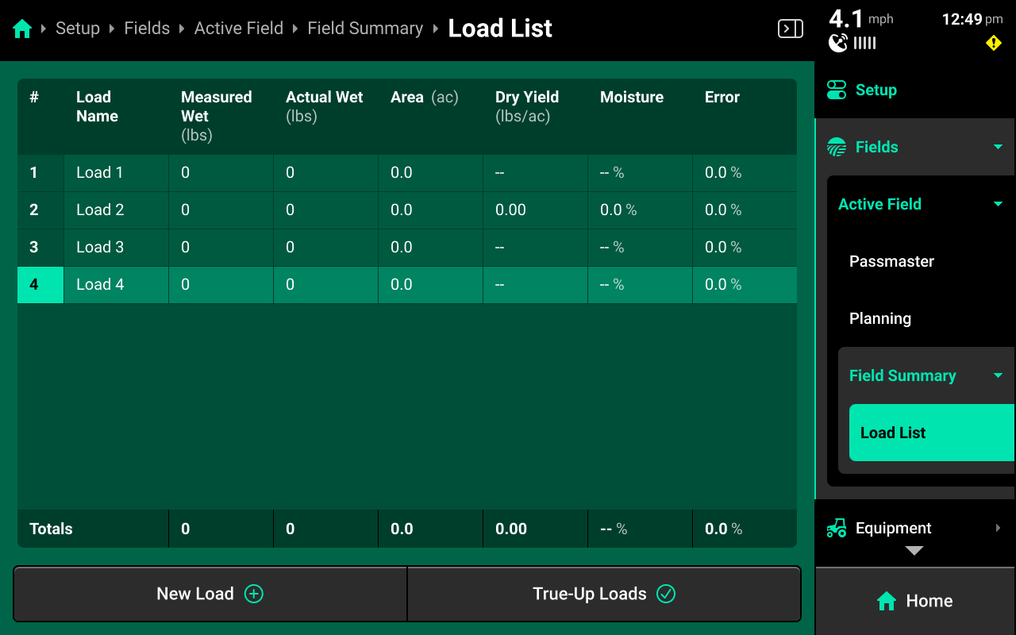Go to Field Summary in the breadcrumb
This screenshot has width=1016, height=635.
coord(365,29)
